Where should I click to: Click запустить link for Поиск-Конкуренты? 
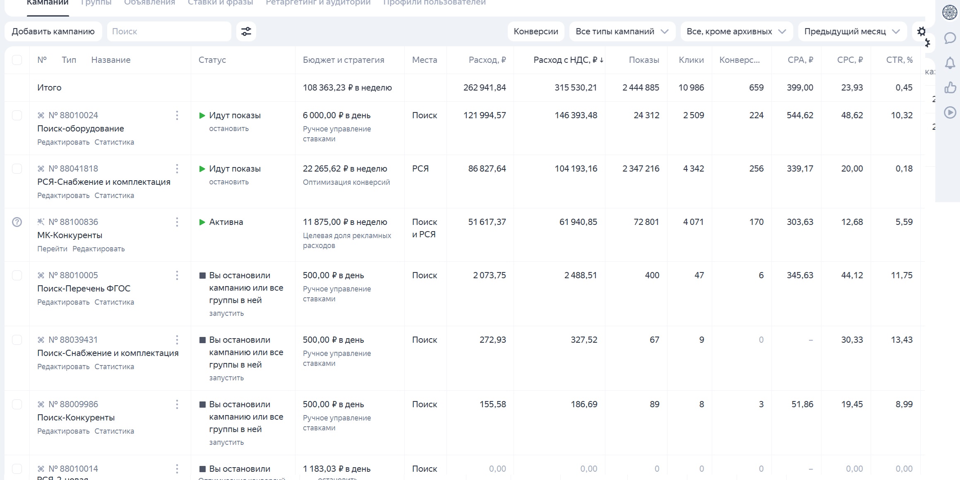(226, 442)
